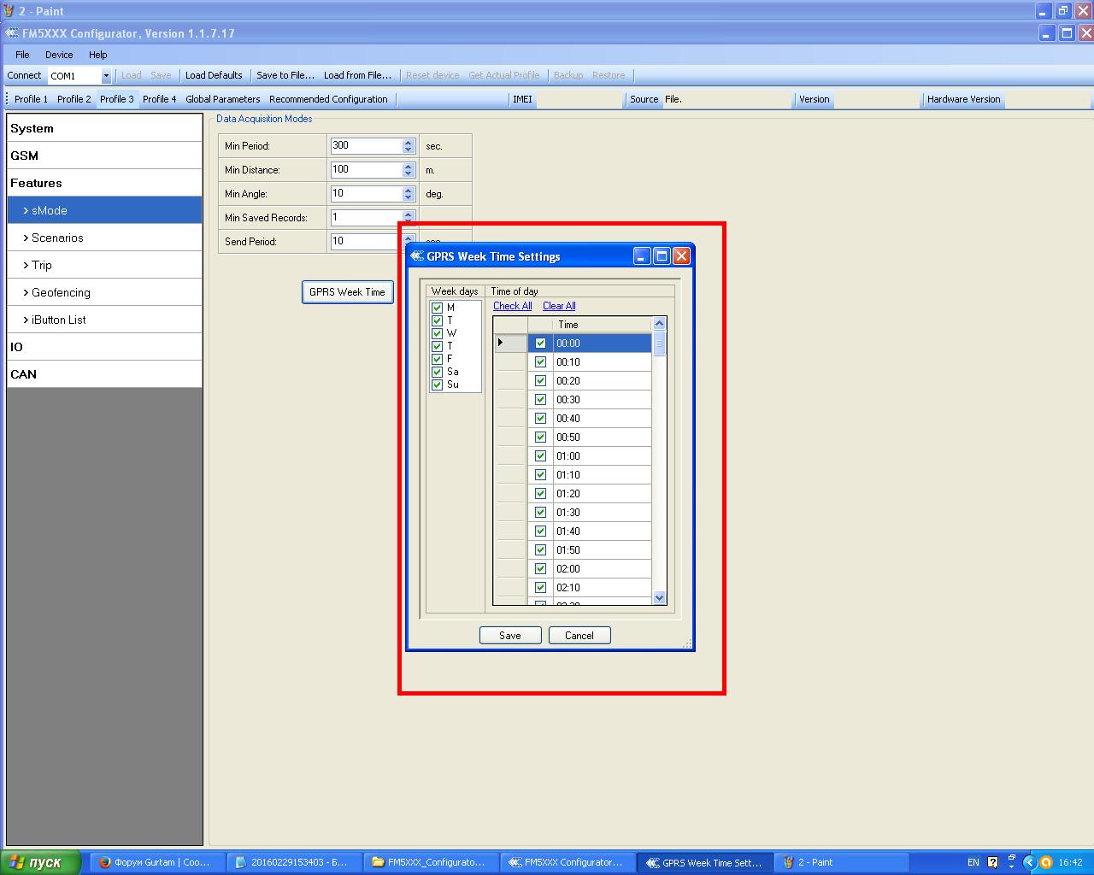Uncheck the M weekday checkbox

click(438, 308)
